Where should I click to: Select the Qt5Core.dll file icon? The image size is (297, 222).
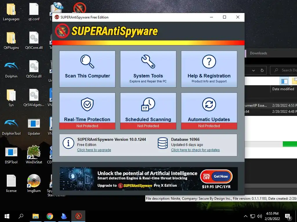pyautogui.click(x=34, y=40)
